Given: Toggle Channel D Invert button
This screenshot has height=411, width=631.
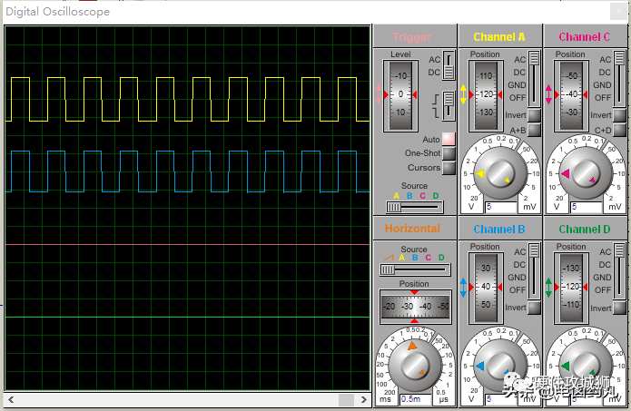Looking at the screenshot, I should (x=619, y=308).
